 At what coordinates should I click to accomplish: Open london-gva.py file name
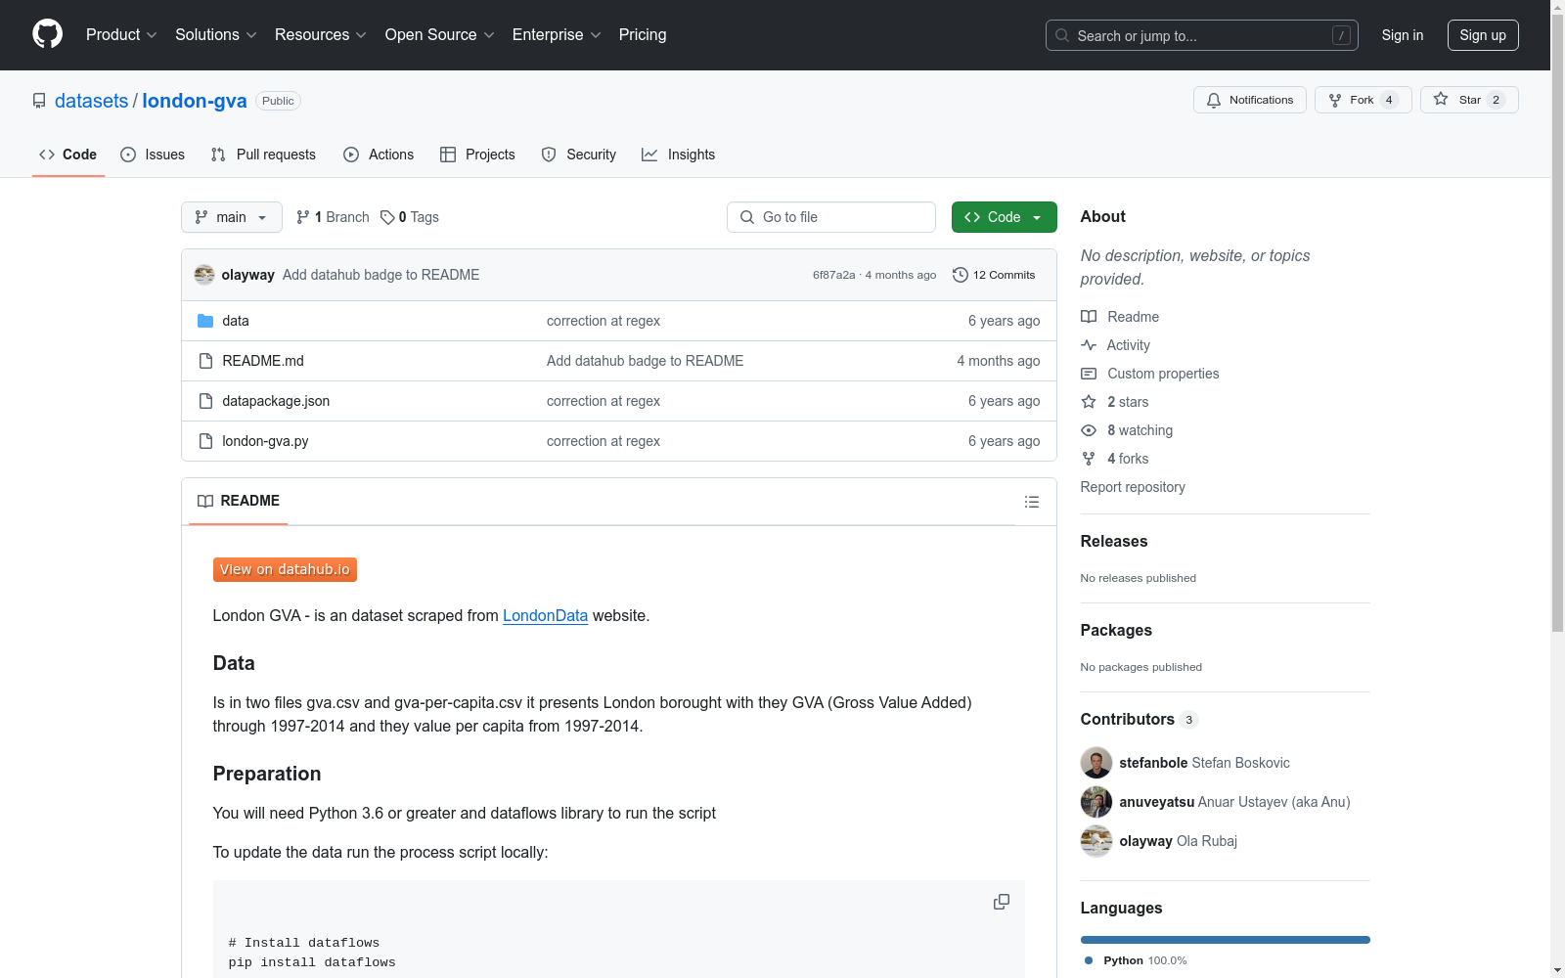pyautogui.click(x=265, y=441)
